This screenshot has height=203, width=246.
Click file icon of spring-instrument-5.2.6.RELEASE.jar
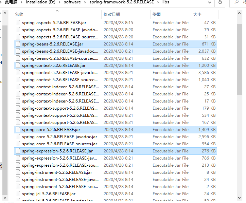(18, 172)
